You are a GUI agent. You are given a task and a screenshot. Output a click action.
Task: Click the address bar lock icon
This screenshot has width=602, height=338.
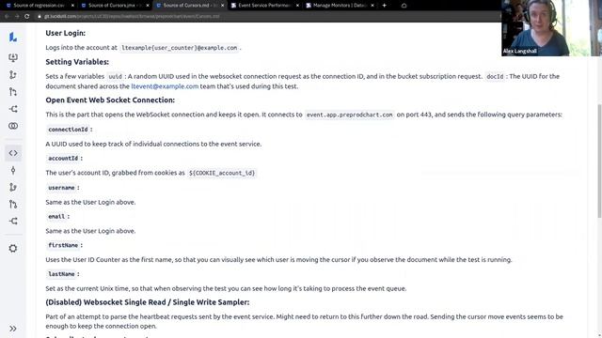click(40, 16)
